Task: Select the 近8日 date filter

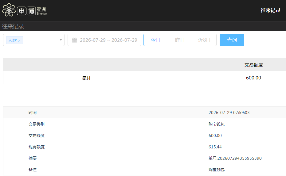Action: pos(204,40)
